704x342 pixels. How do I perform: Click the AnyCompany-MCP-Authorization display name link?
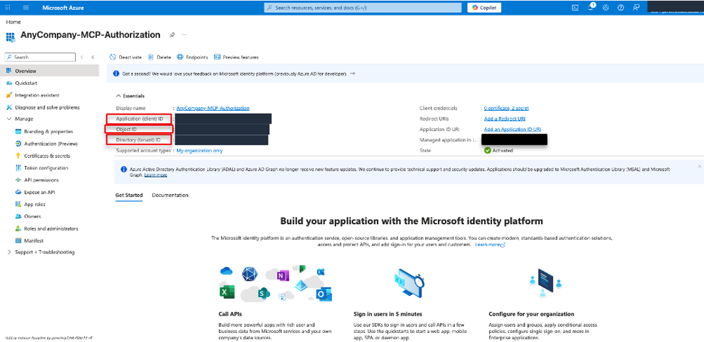(213, 108)
